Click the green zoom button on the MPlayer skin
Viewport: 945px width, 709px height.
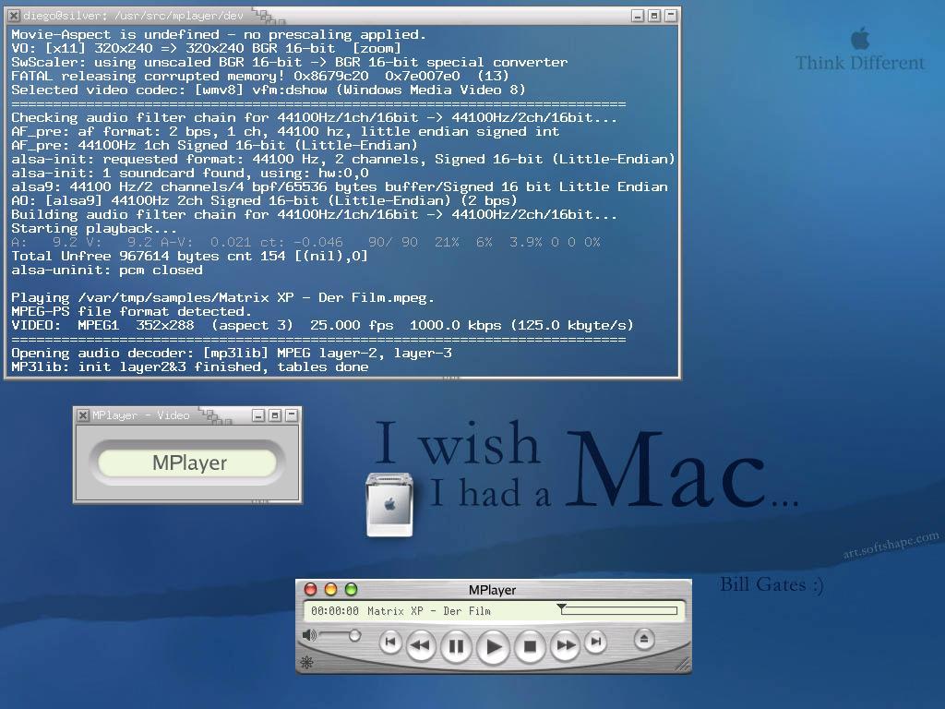tap(351, 589)
